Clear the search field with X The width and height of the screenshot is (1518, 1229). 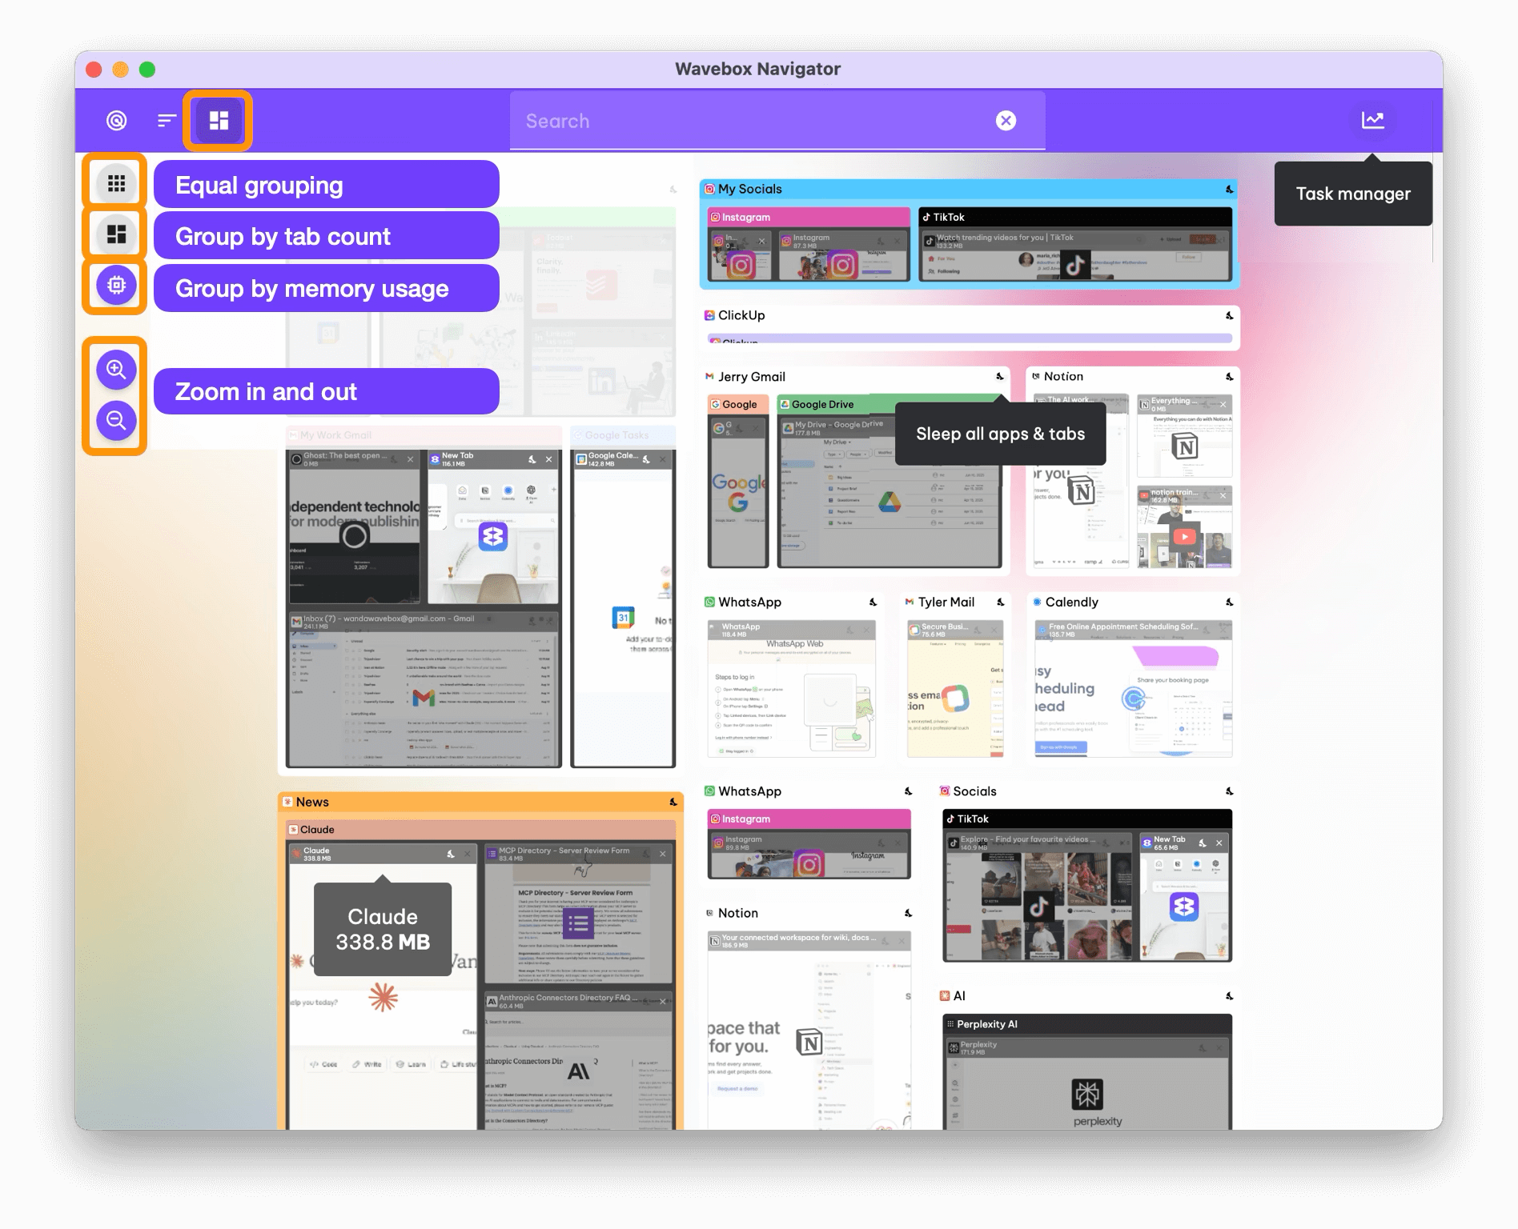(1006, 121)
